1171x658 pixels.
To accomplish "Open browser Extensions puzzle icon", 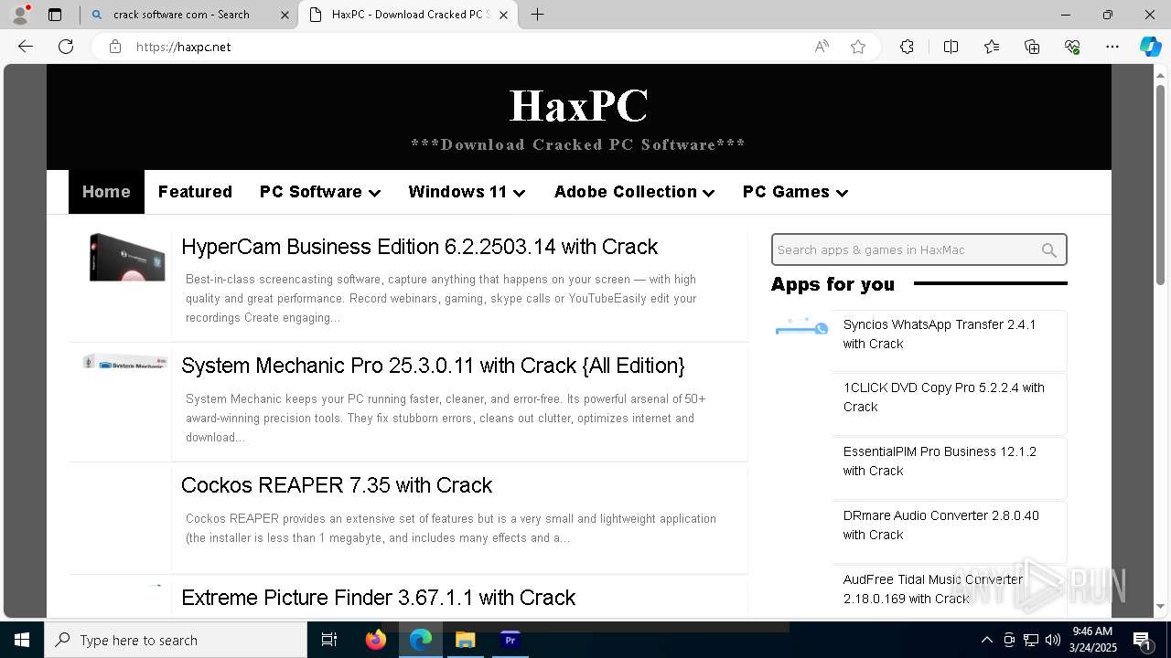I will coord(907,47).
